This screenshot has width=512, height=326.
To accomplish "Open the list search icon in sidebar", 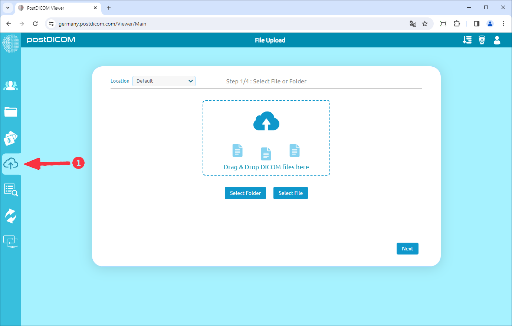I will [x=11, y=190].
